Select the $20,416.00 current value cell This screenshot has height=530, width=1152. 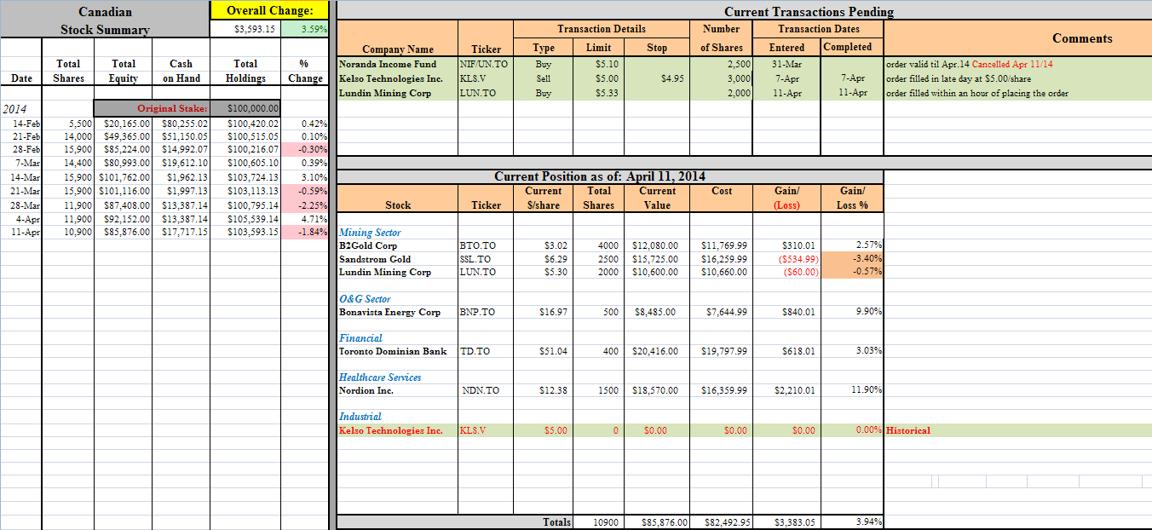pos(657,351)
